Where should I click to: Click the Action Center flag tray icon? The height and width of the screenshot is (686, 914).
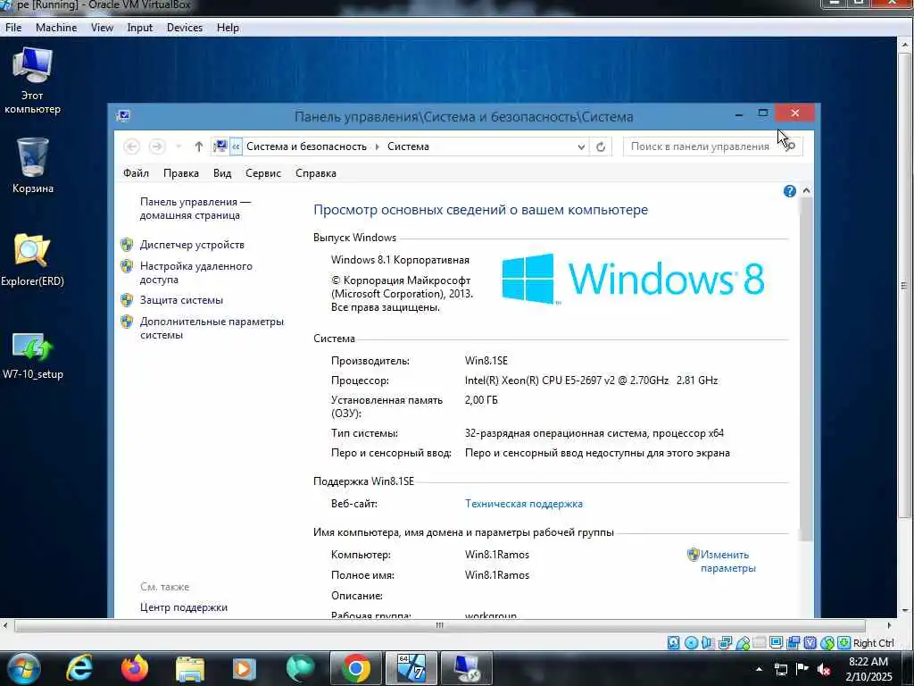click(x=802, y=669)
